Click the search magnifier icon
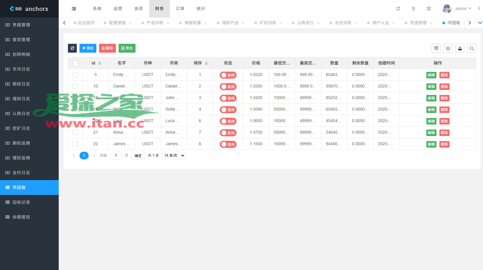The height and width of the screenshot is (270, 483). [472, 48]
